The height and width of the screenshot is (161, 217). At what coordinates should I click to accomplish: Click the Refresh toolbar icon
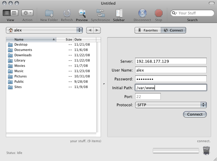pyautogui.click(x=67, y=13)
